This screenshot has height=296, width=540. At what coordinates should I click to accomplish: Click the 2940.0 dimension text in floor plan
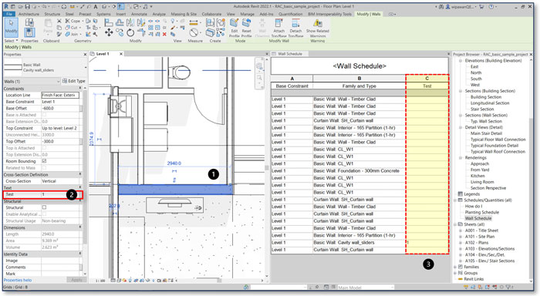[x=174, y=163]
